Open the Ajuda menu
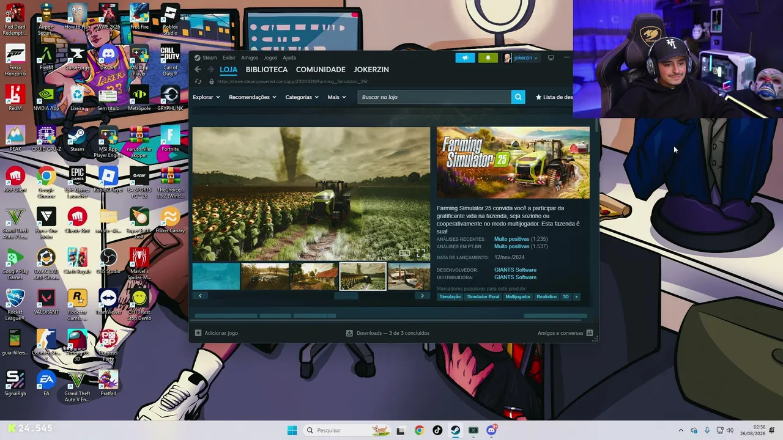 289,58
